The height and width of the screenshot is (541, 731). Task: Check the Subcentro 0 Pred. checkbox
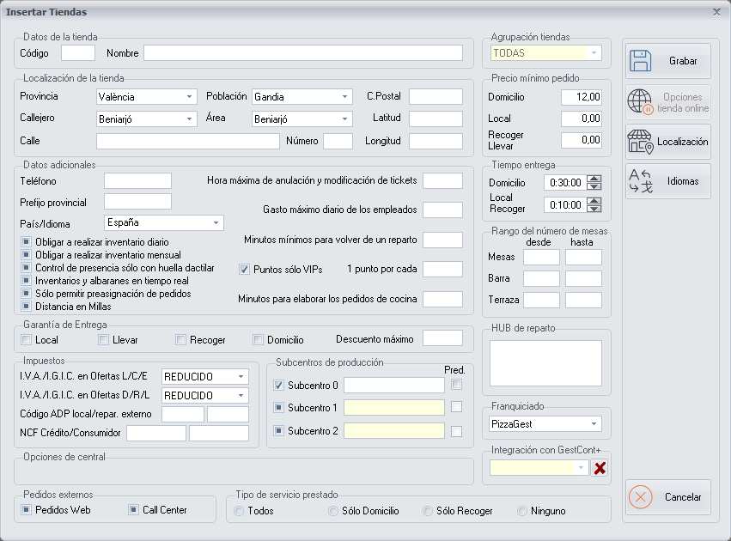pos(457,385)
